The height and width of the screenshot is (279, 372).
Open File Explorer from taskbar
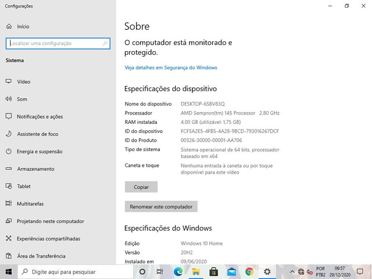coord(196,271)
